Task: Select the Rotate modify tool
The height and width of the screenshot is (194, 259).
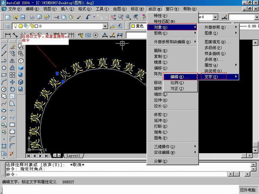Action: (x=12, y=89)
